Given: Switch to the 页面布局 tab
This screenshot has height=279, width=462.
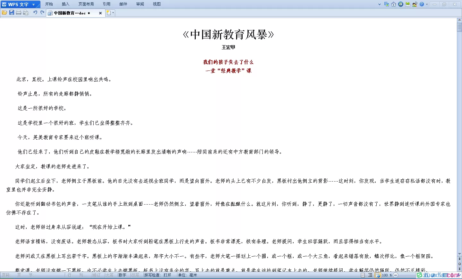Looking at the screenshot, I should point(86,4).
